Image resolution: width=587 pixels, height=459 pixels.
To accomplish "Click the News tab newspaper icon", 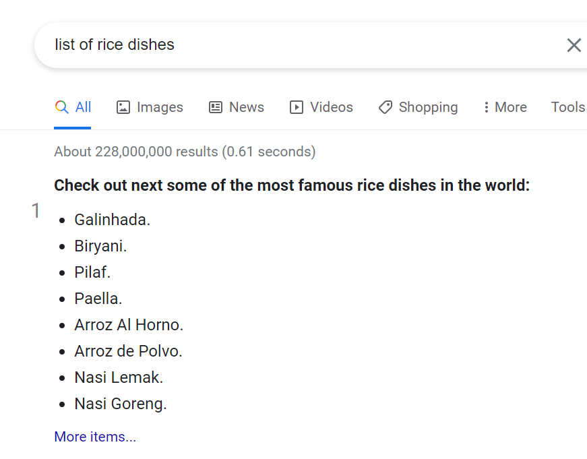I will point(216,107).
